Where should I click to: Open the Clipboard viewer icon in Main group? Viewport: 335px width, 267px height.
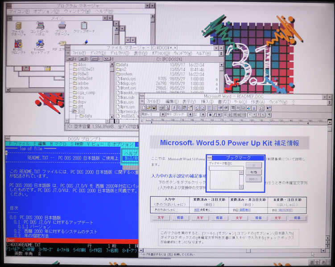(84, 27)
